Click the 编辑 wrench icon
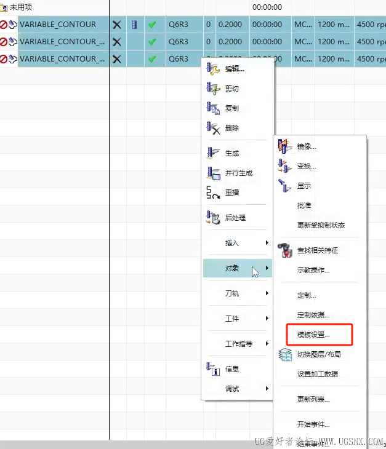 pos(213,69)
